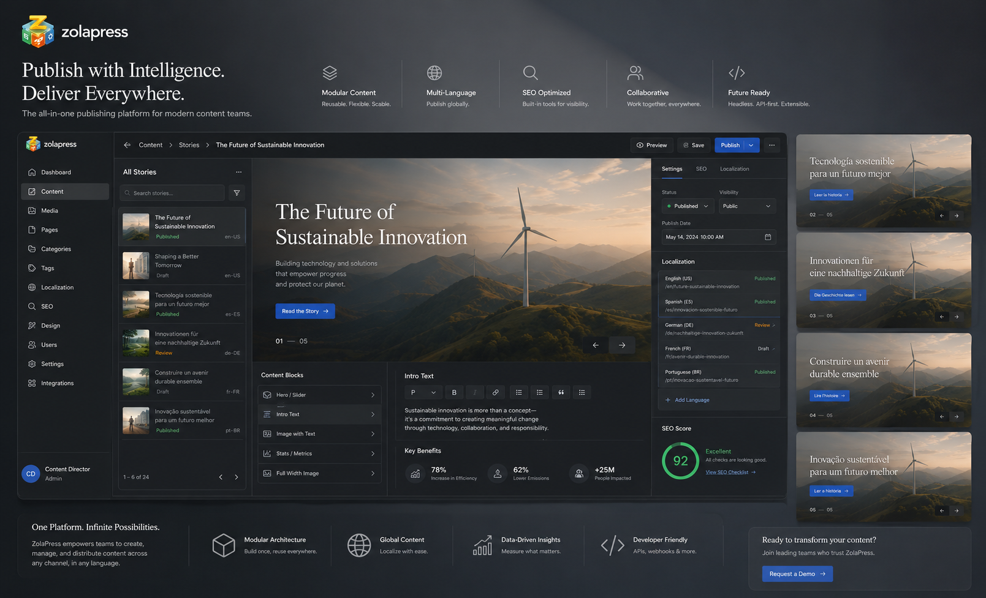This screenshot has height=598, width=986.
Task: Open Users in the sidebar
Action: [x=65, y=345]
